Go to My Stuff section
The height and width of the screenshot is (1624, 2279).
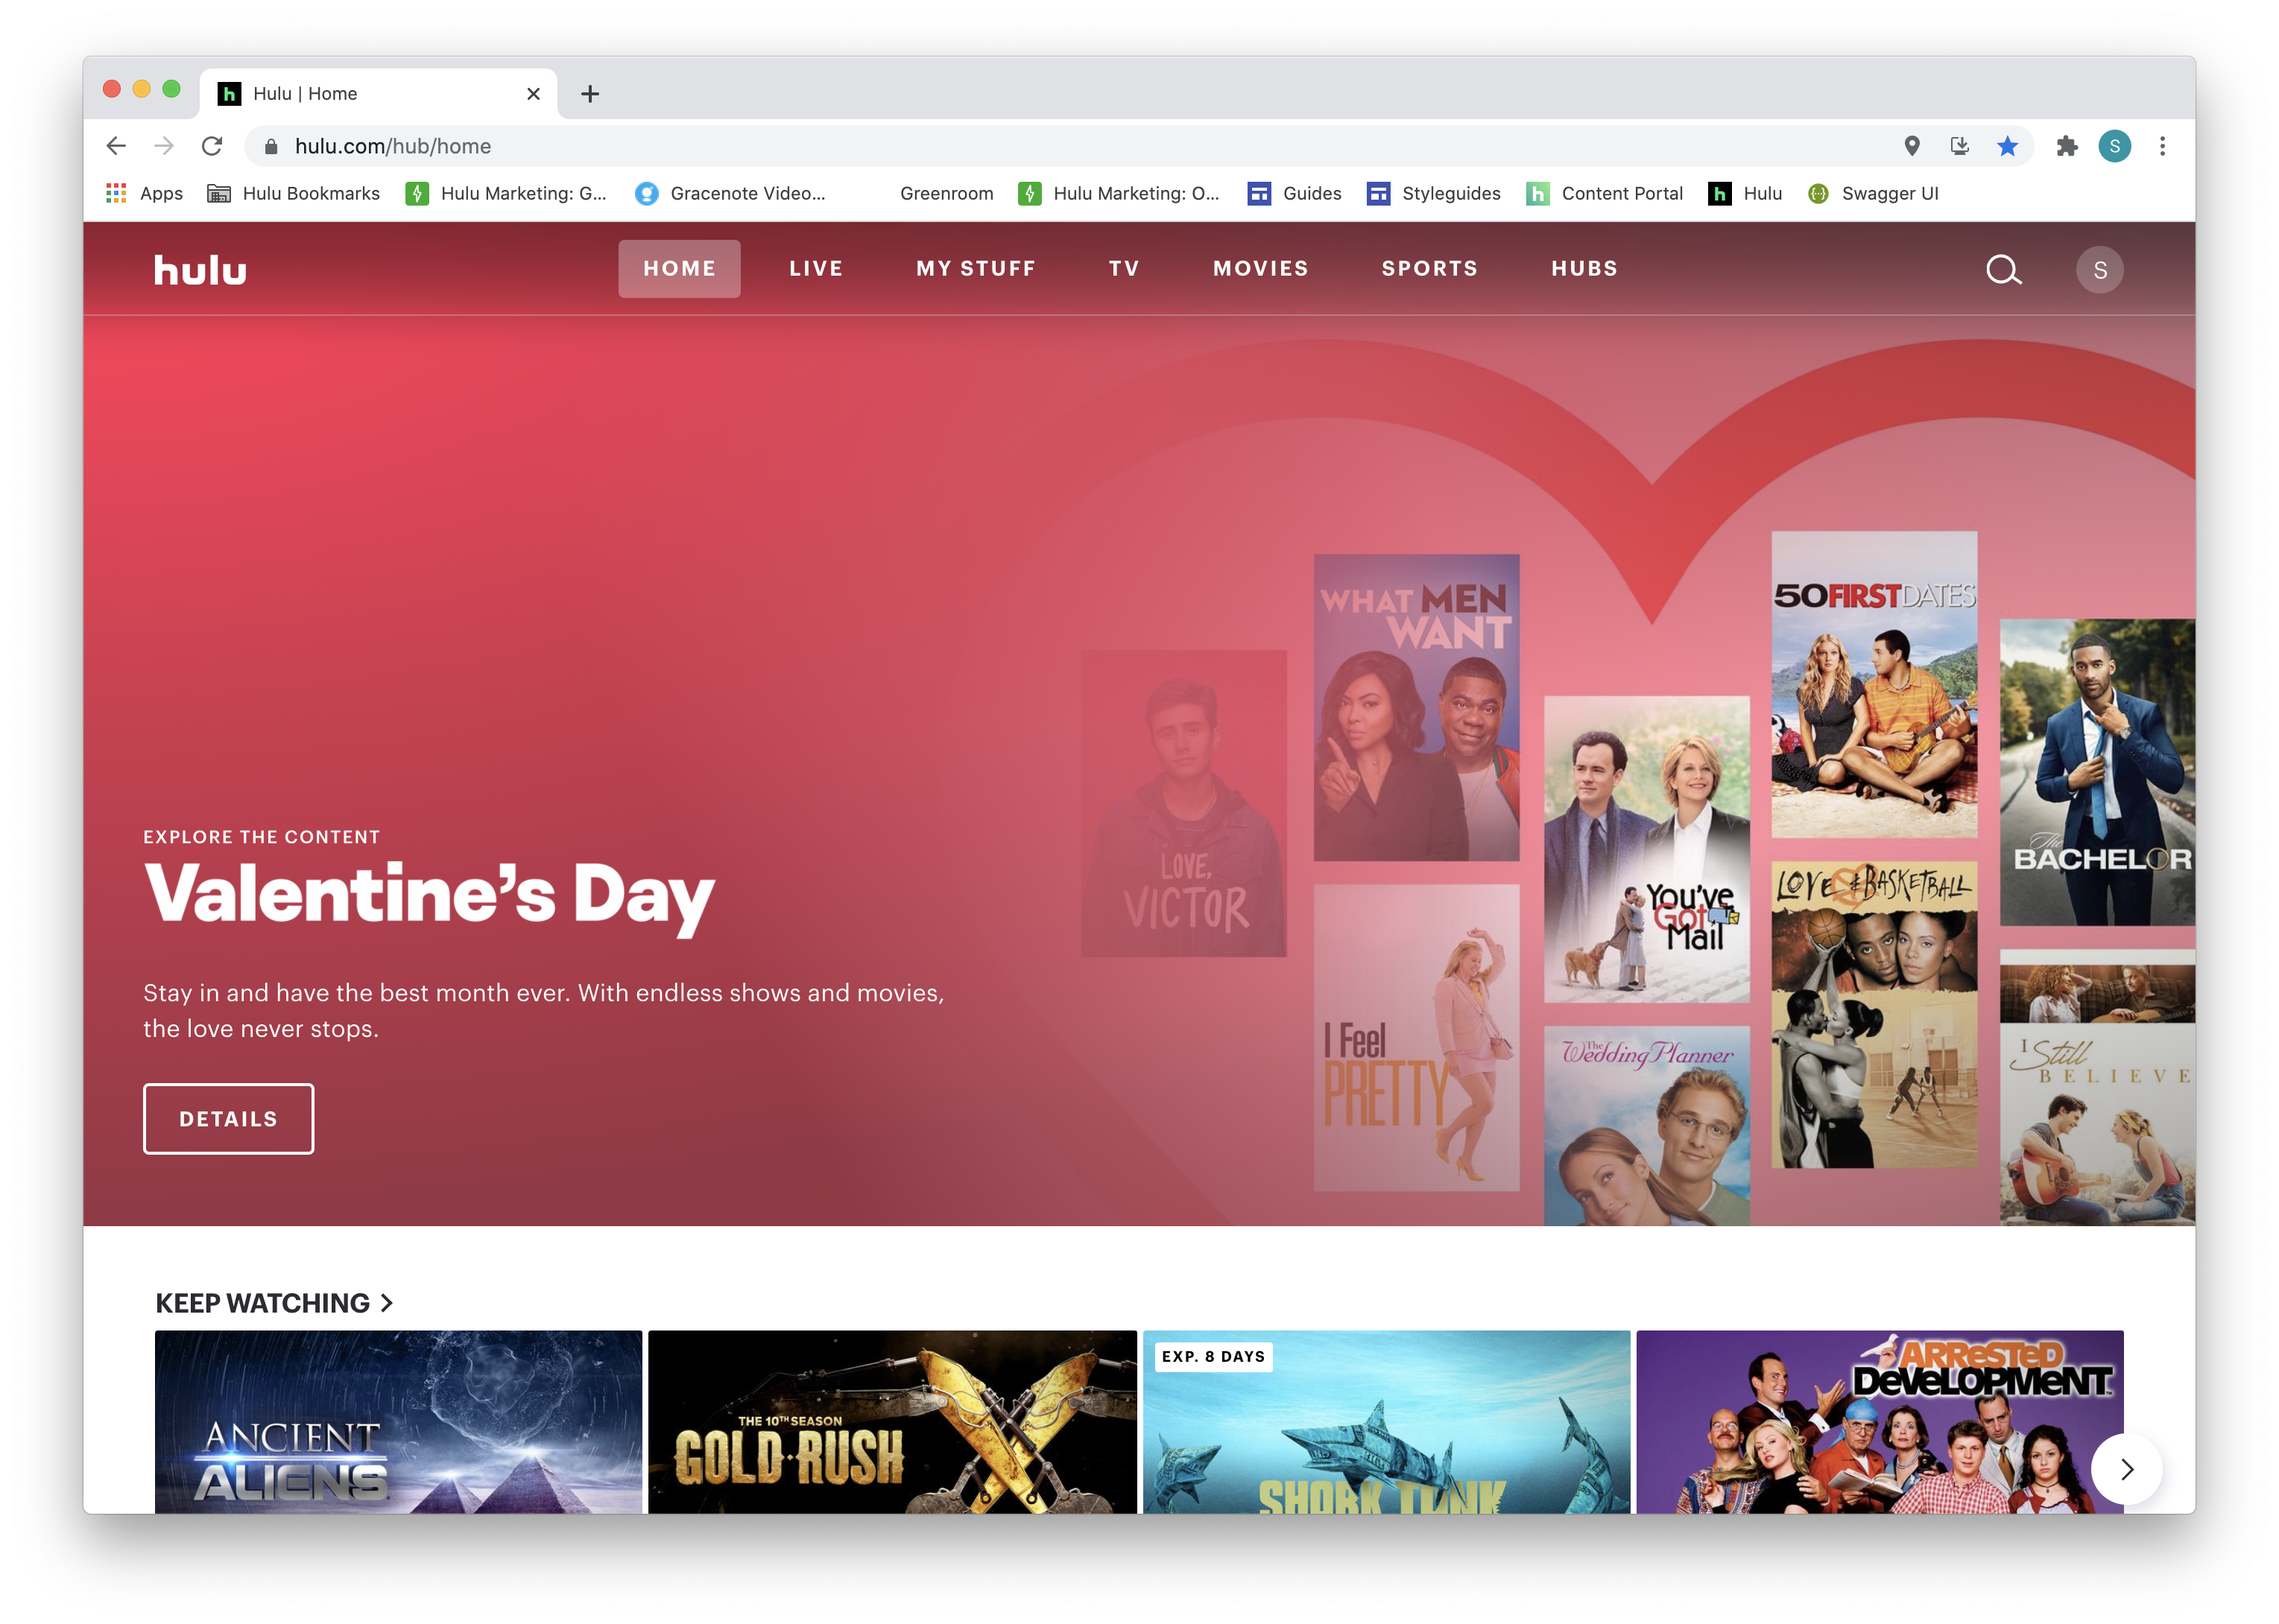976,268
